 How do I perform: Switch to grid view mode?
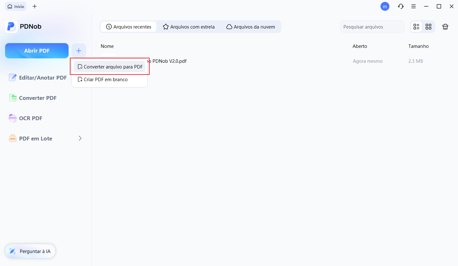(428, 27)
